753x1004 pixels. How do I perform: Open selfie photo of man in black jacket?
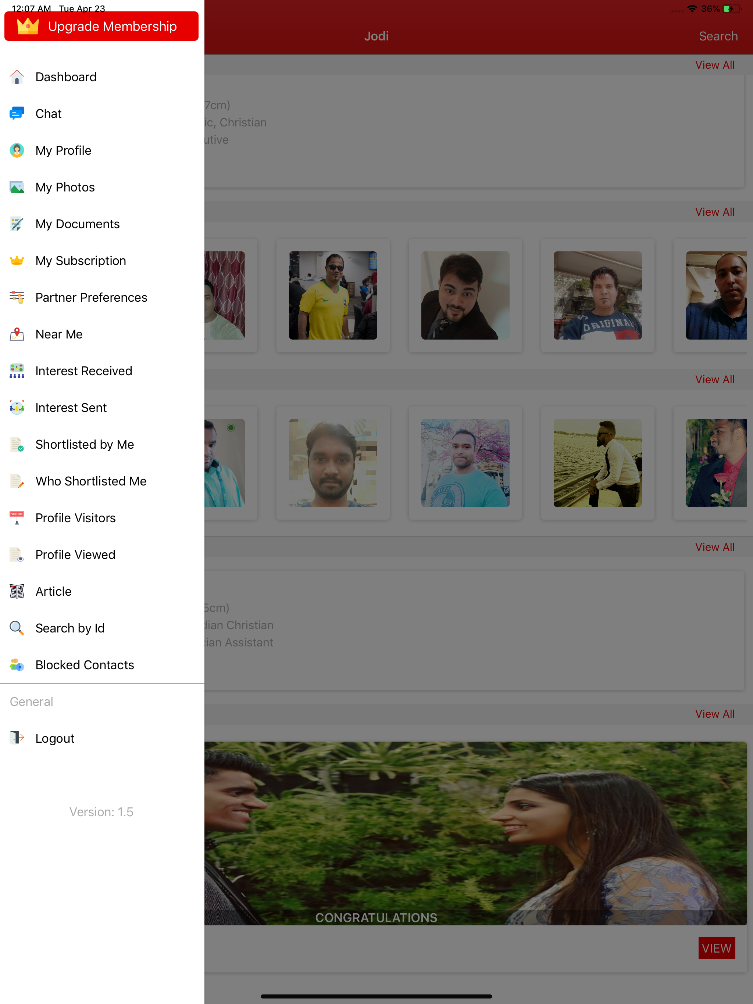click(x=465, y=295)
